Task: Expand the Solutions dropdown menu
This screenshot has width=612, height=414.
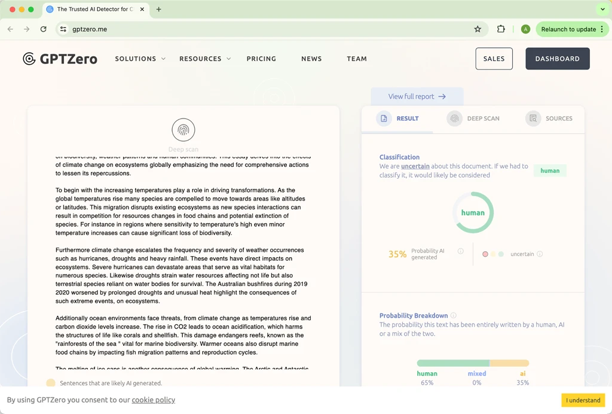Action: click(x=140, y=59)
